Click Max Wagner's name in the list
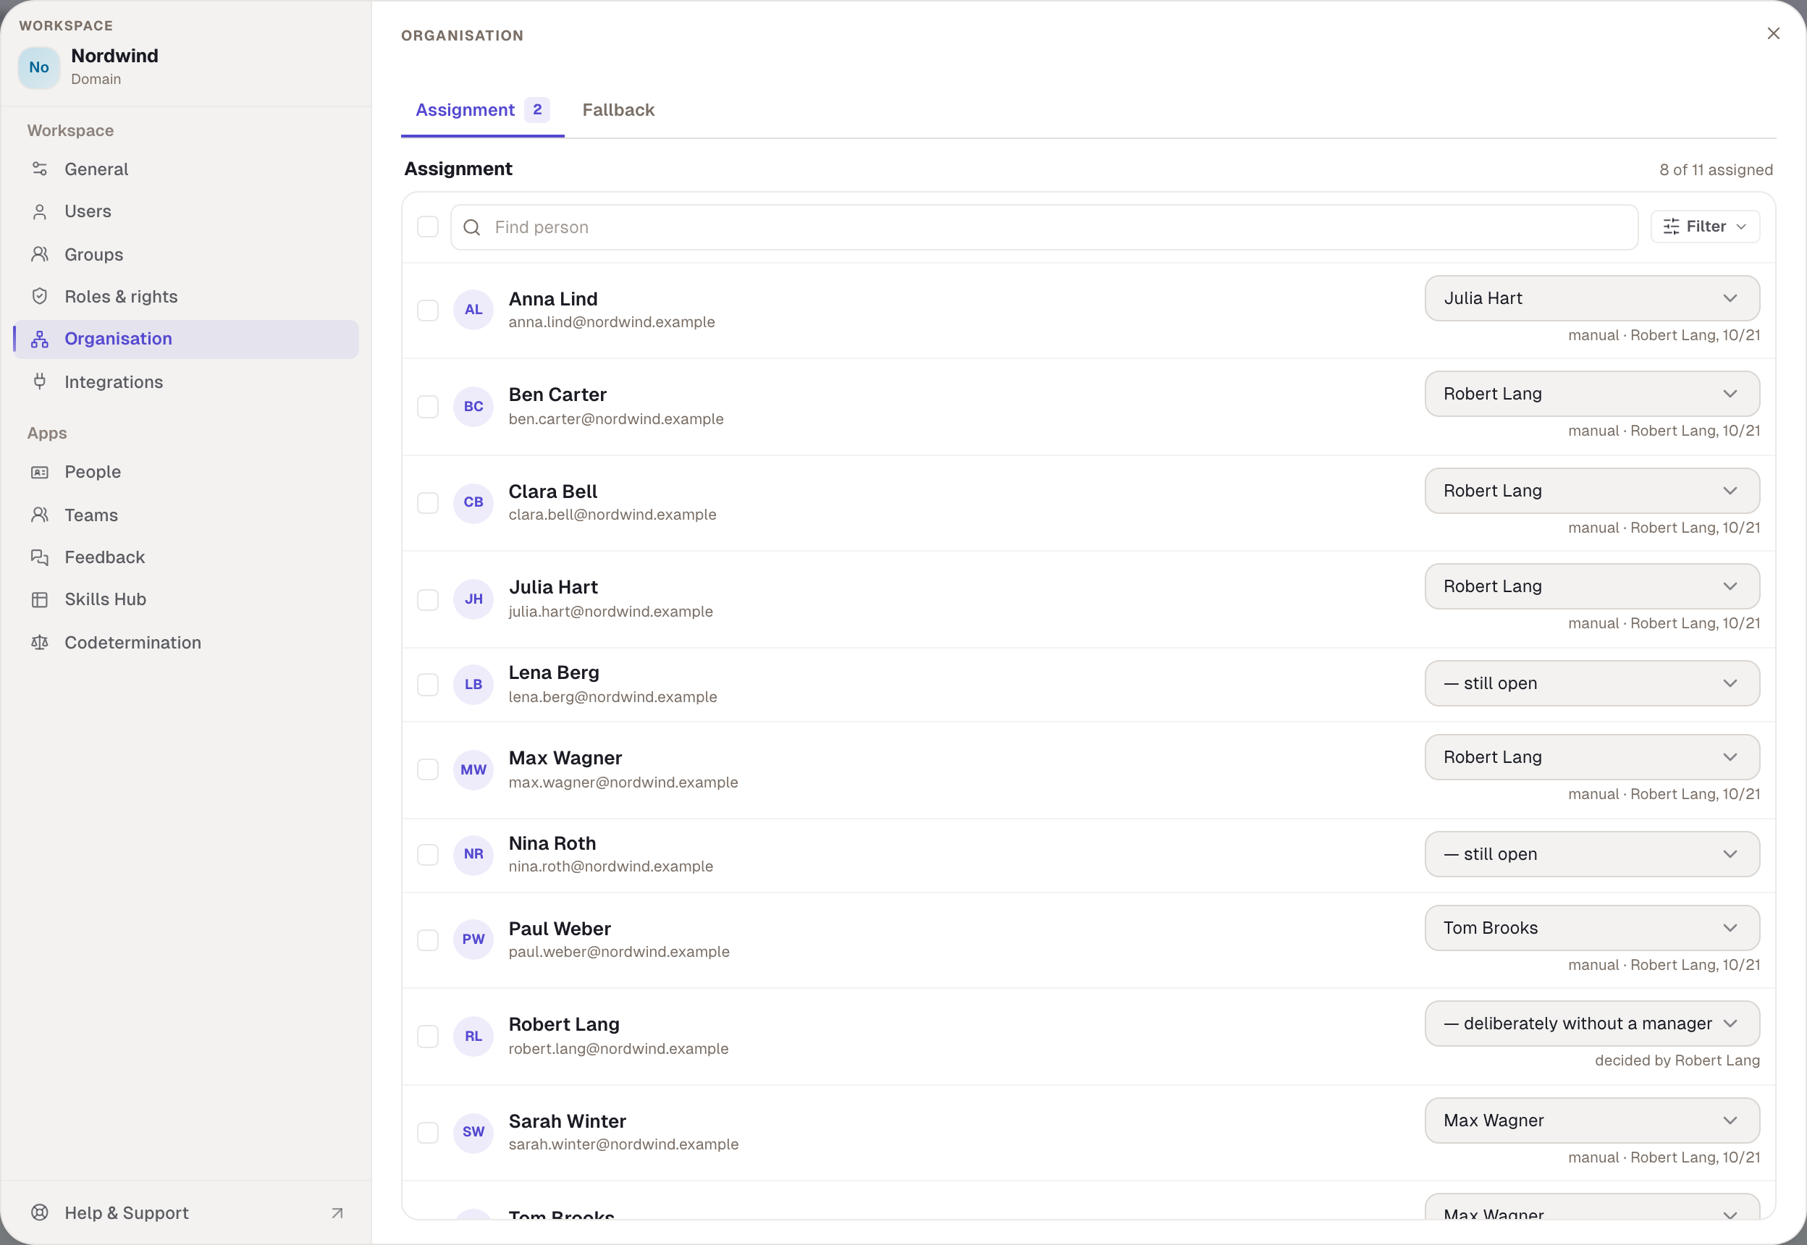Image resolution: width=1807 pixels, height=1245 pixels. 565,757
